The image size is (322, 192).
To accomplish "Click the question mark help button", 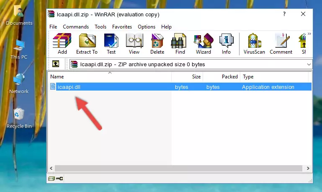I will (x=284, y=14).
